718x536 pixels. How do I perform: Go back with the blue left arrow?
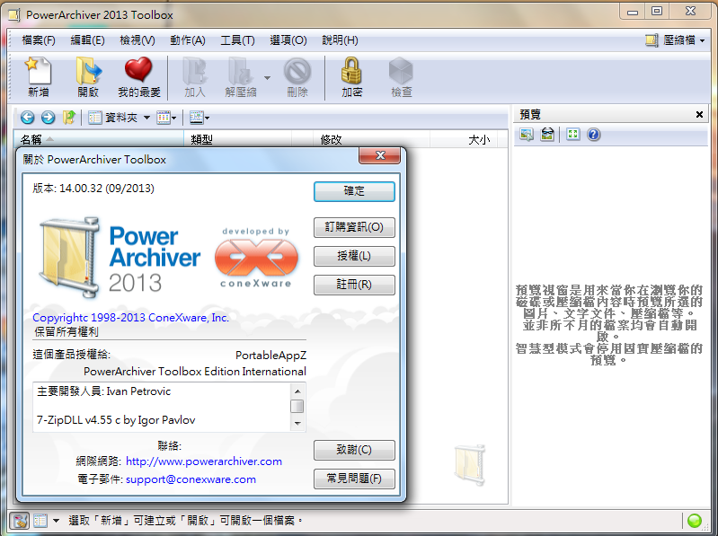coord(28,118)
